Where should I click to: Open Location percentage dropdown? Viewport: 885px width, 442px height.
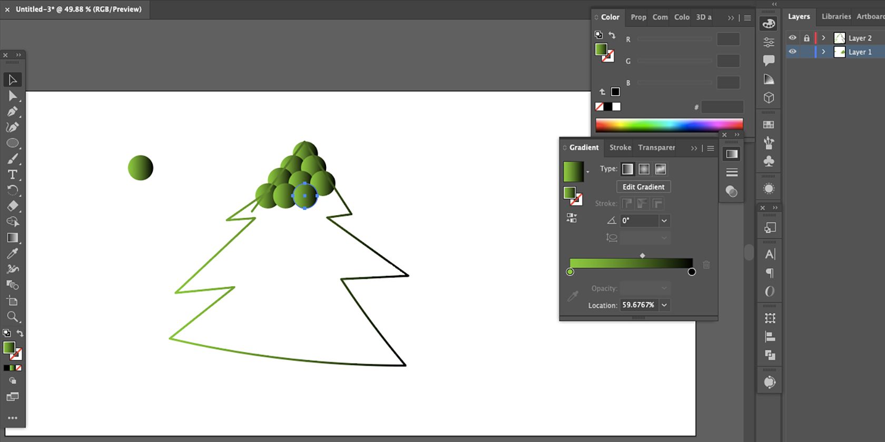tap(664, 305)
